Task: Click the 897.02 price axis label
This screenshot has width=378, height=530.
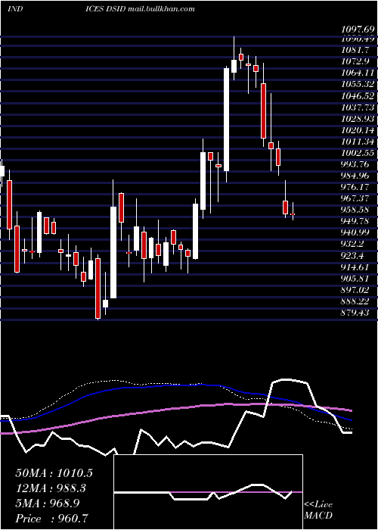Action: click(x=355, y=290)
